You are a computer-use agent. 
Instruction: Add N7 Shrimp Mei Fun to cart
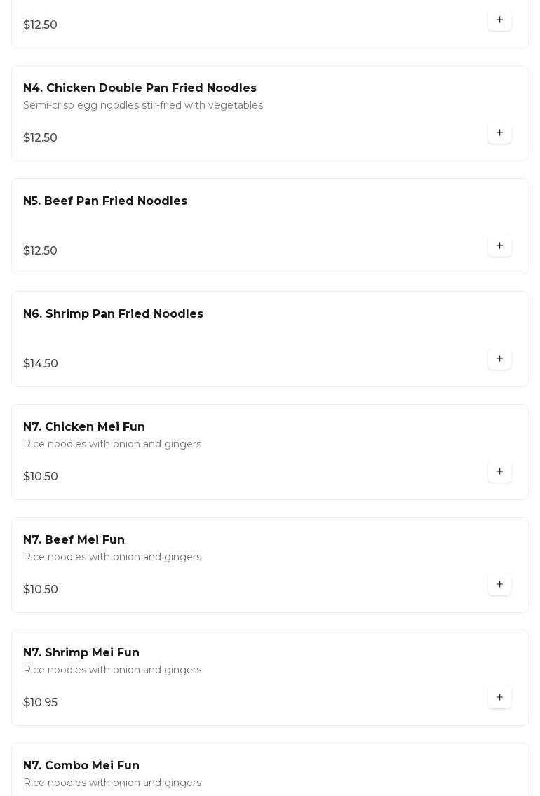499,698
